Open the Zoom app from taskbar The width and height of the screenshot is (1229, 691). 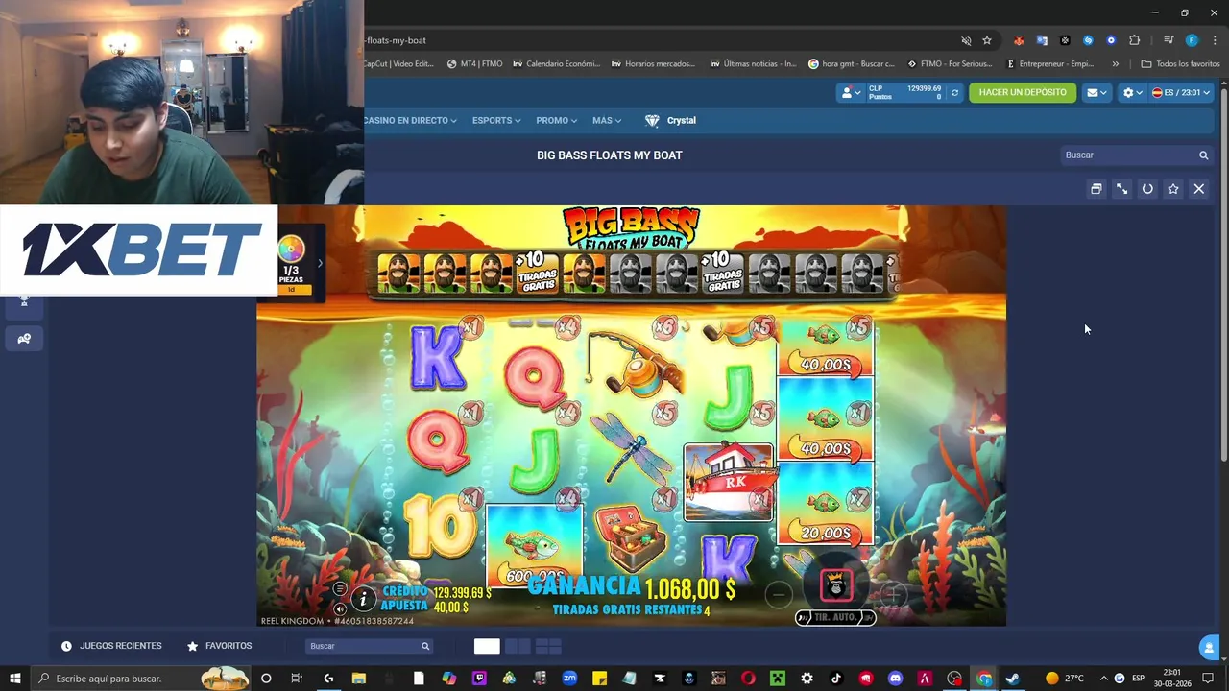click(x=569, y=679)
